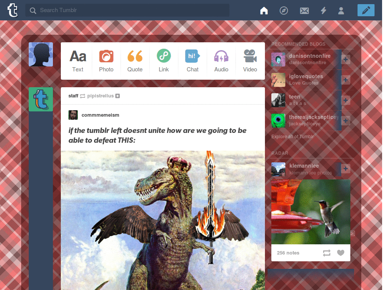Open the Inbox envelope icon
387x290 pixels.
click(x=304, y=11)
